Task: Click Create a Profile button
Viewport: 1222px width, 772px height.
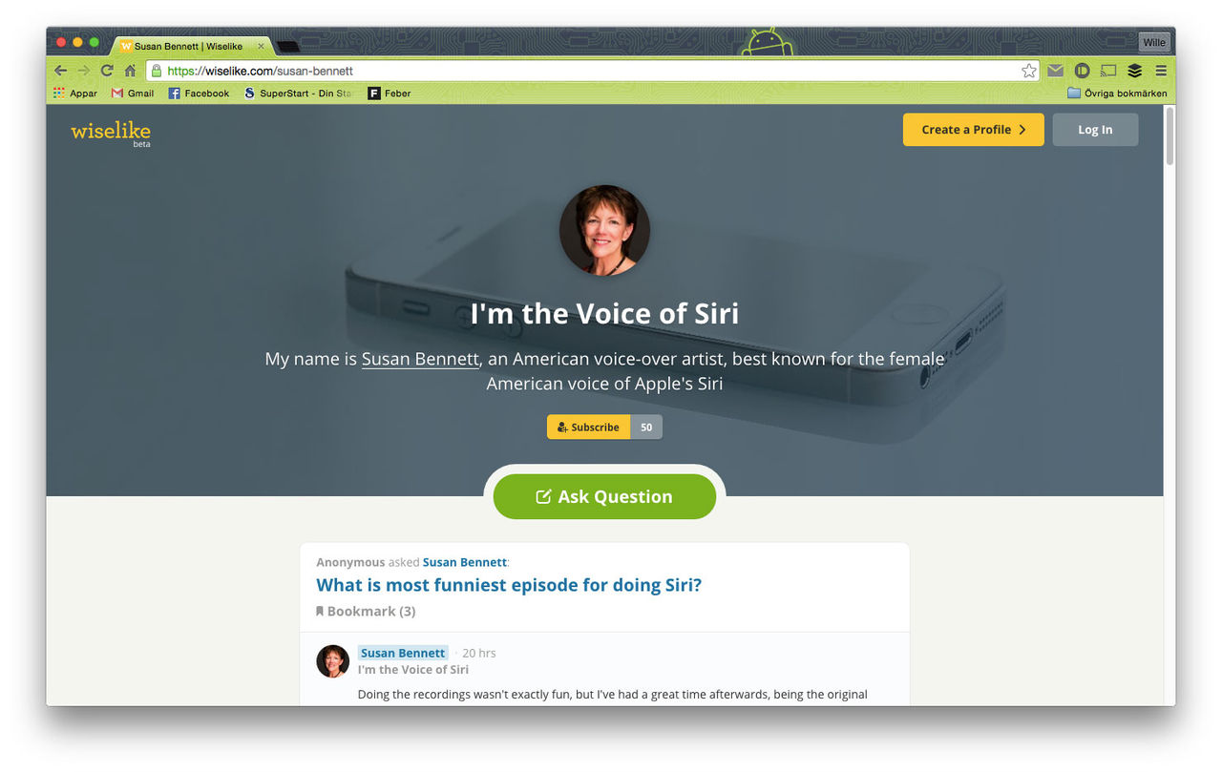Action: click(x=973, y=130)
